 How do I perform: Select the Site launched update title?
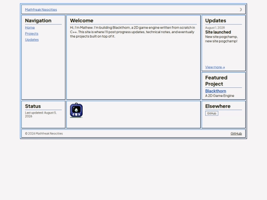218,32
